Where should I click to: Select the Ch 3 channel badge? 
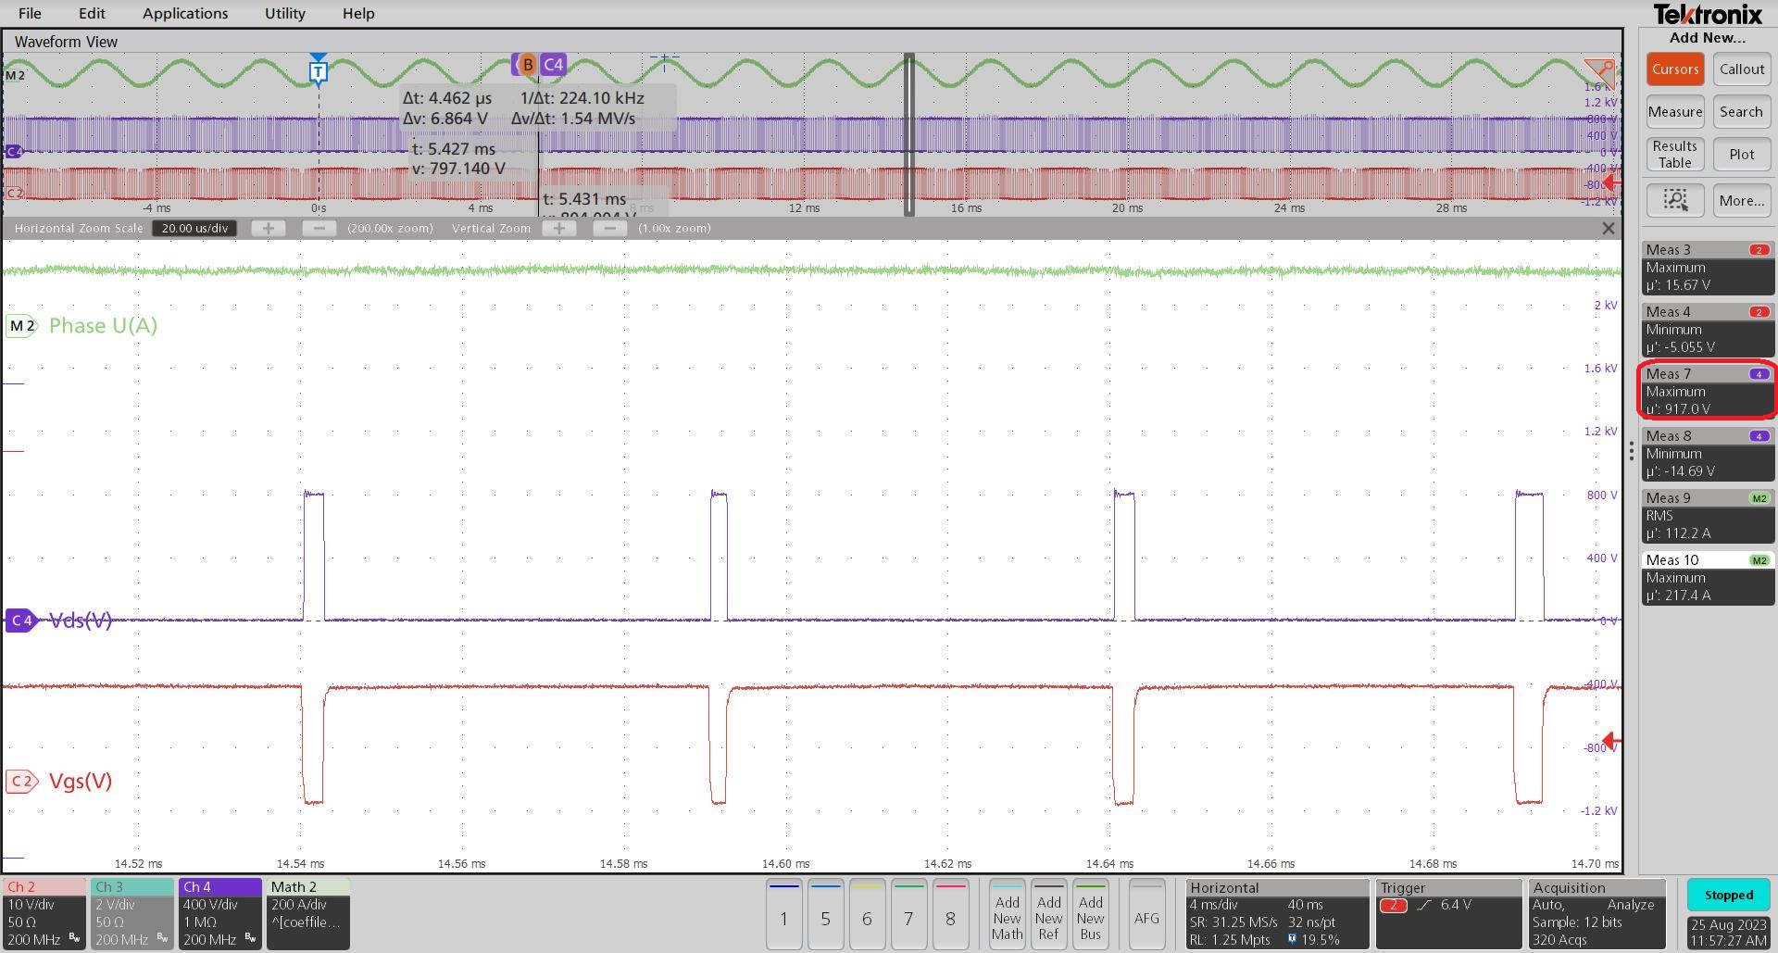click(131, 912)
